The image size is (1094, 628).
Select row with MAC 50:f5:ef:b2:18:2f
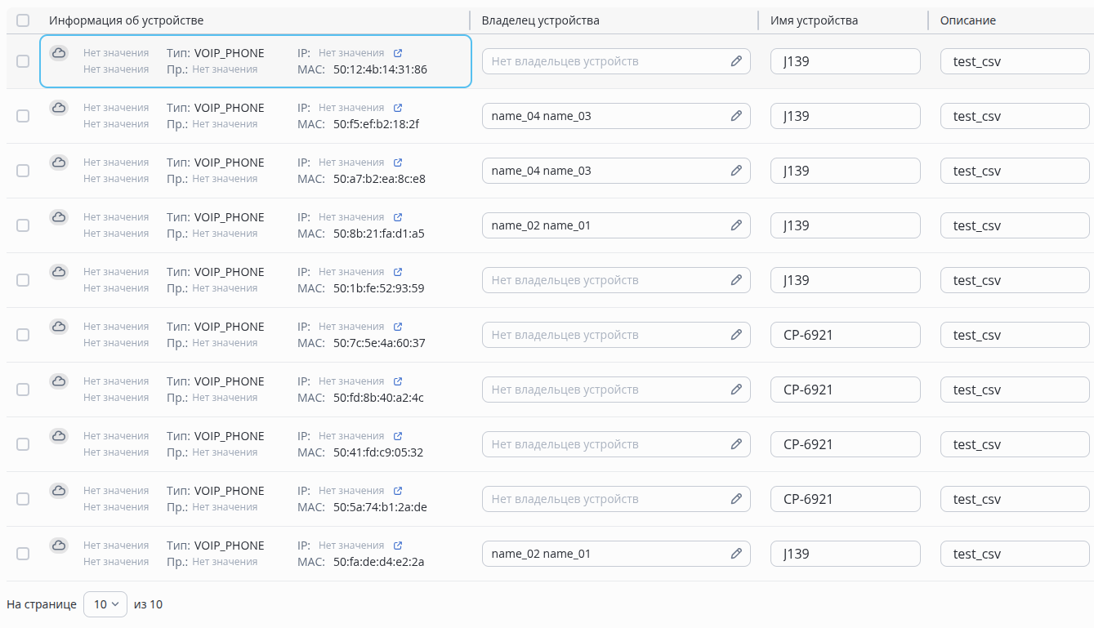pyautogui.click(x=23, y=116)
